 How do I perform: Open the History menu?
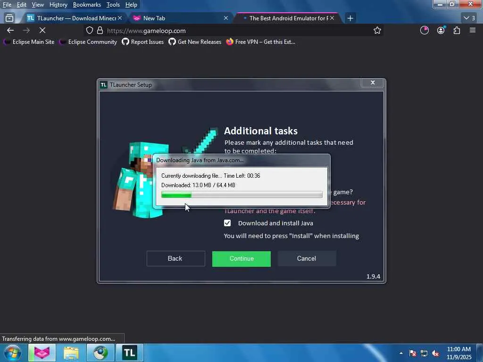point(58,5)
